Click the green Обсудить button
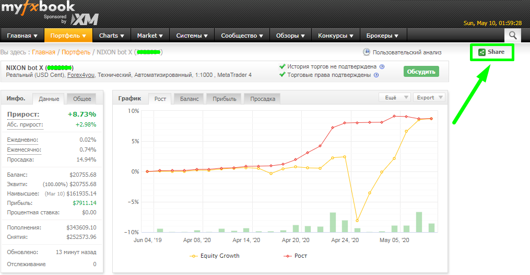The height and width of the screenshot is (275, 530). (421, 72)
